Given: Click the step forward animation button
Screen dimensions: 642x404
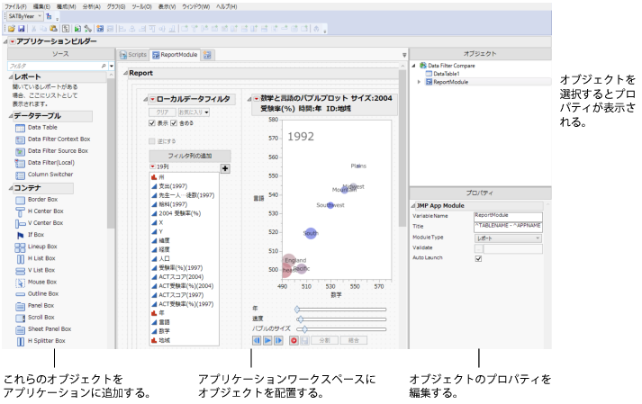Looking at the screenshot, I should pos(278,340).
